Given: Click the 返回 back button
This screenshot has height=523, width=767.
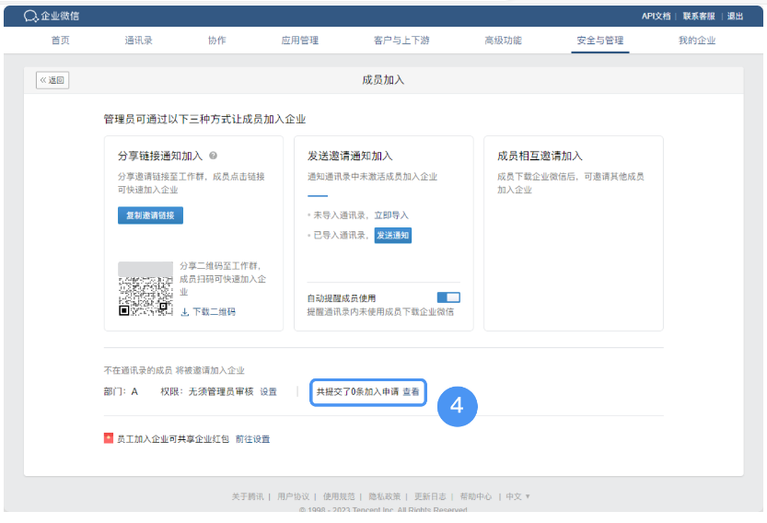Looking at the screenshot, I should [52, 80].
